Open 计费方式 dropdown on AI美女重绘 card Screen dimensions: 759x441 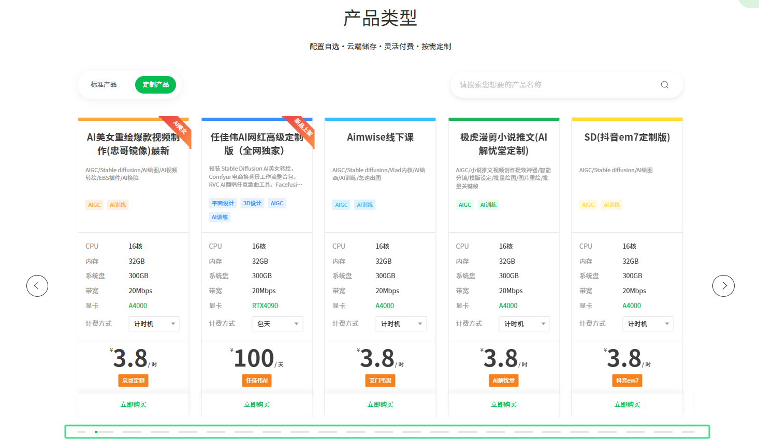point(154,324)
